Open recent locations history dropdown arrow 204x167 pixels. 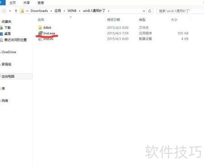10,11
